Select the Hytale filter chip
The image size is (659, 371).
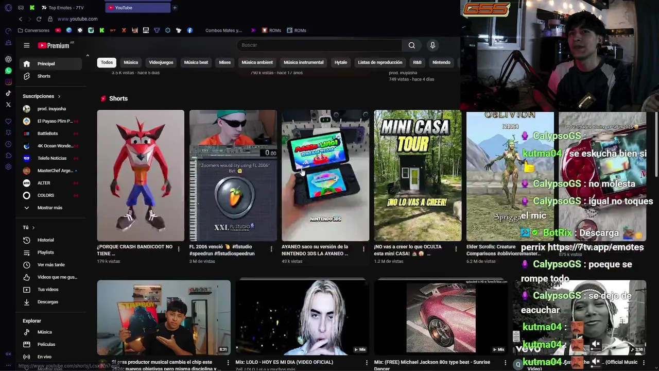pos(341,62)
